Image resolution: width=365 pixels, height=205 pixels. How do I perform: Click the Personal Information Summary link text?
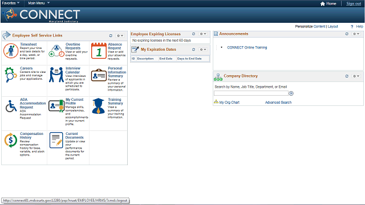tap(117, 72)
